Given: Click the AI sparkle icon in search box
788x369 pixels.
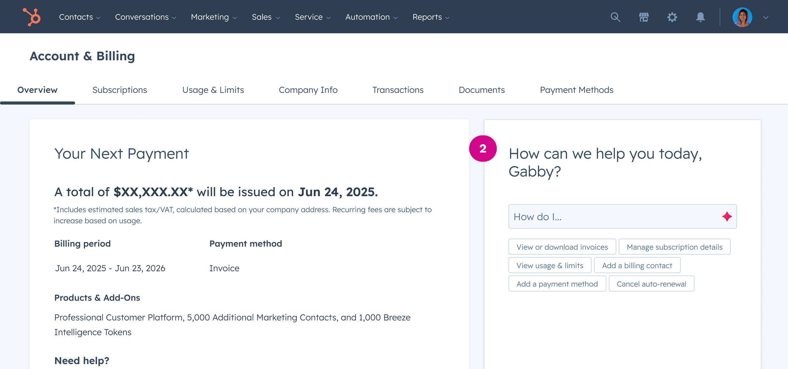Looking at the screenshot, I should coord(727,217).
